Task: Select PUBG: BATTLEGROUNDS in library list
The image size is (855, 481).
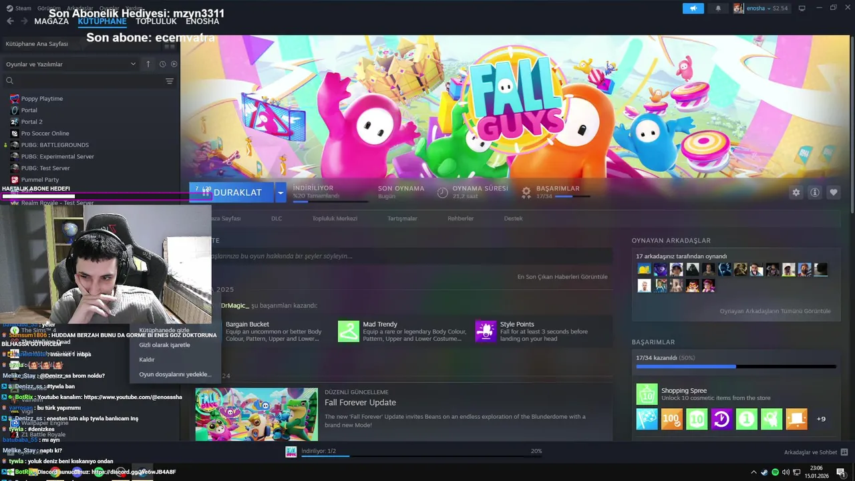Action: click(55, 145)
